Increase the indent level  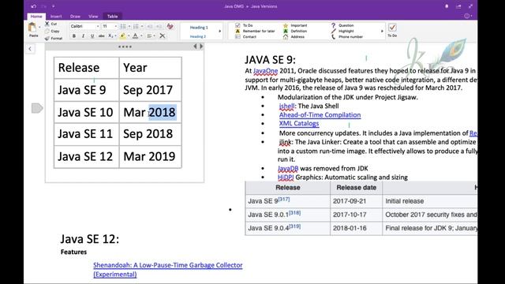click(x=159, y=26)
